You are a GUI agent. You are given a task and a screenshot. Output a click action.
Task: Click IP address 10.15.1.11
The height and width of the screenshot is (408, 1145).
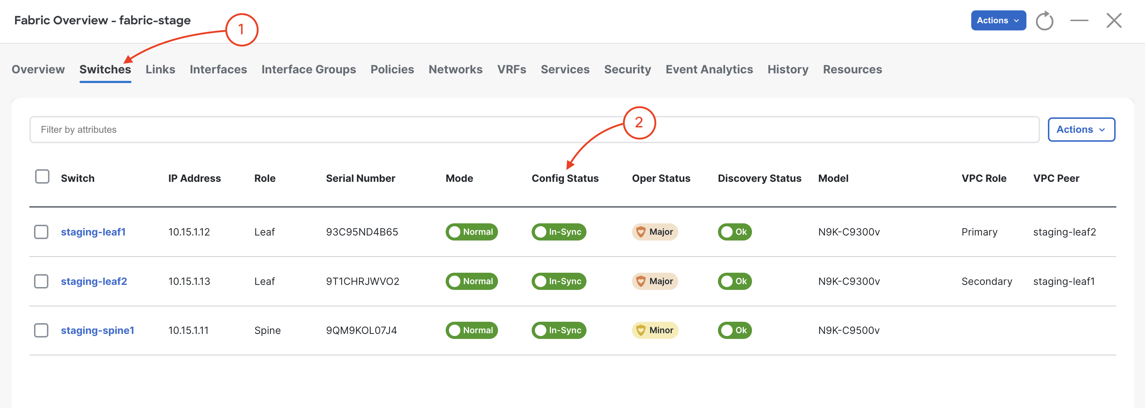(x=188, y=330)
